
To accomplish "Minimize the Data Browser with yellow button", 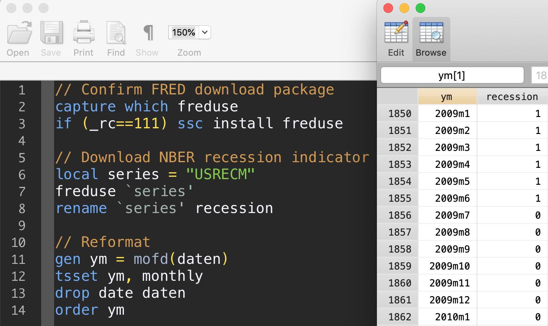I will 404,8.
